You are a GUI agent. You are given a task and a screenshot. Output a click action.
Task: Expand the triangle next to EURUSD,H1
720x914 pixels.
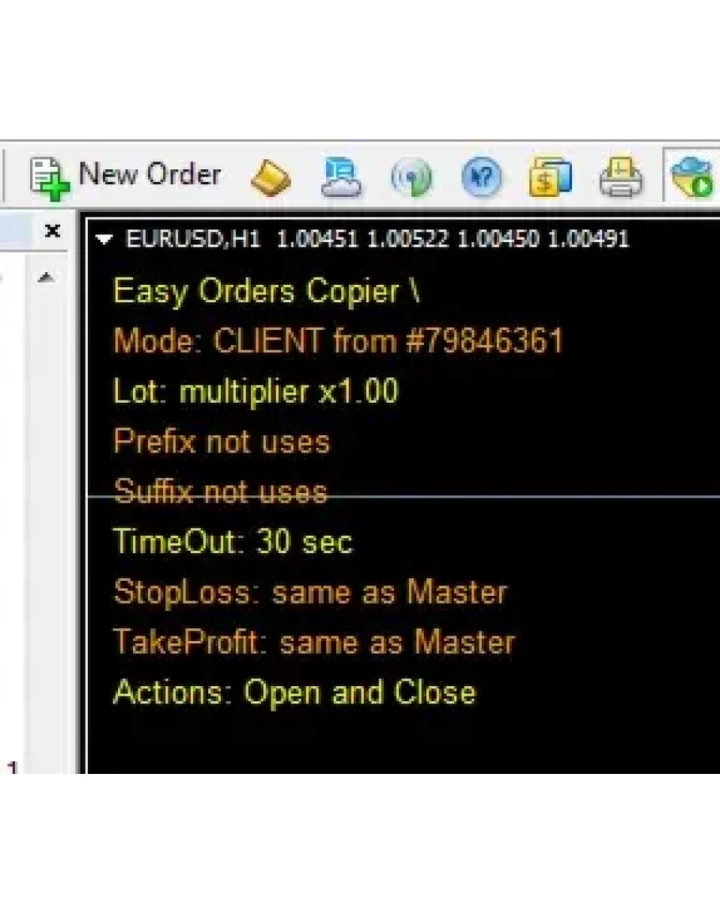[x=104, y=240]
